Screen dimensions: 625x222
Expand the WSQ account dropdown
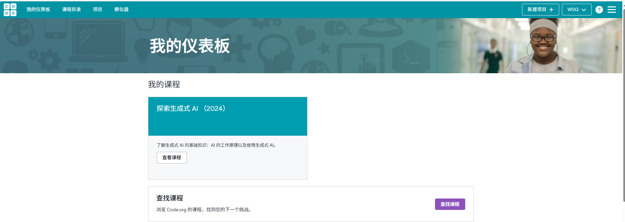(577, 10)
